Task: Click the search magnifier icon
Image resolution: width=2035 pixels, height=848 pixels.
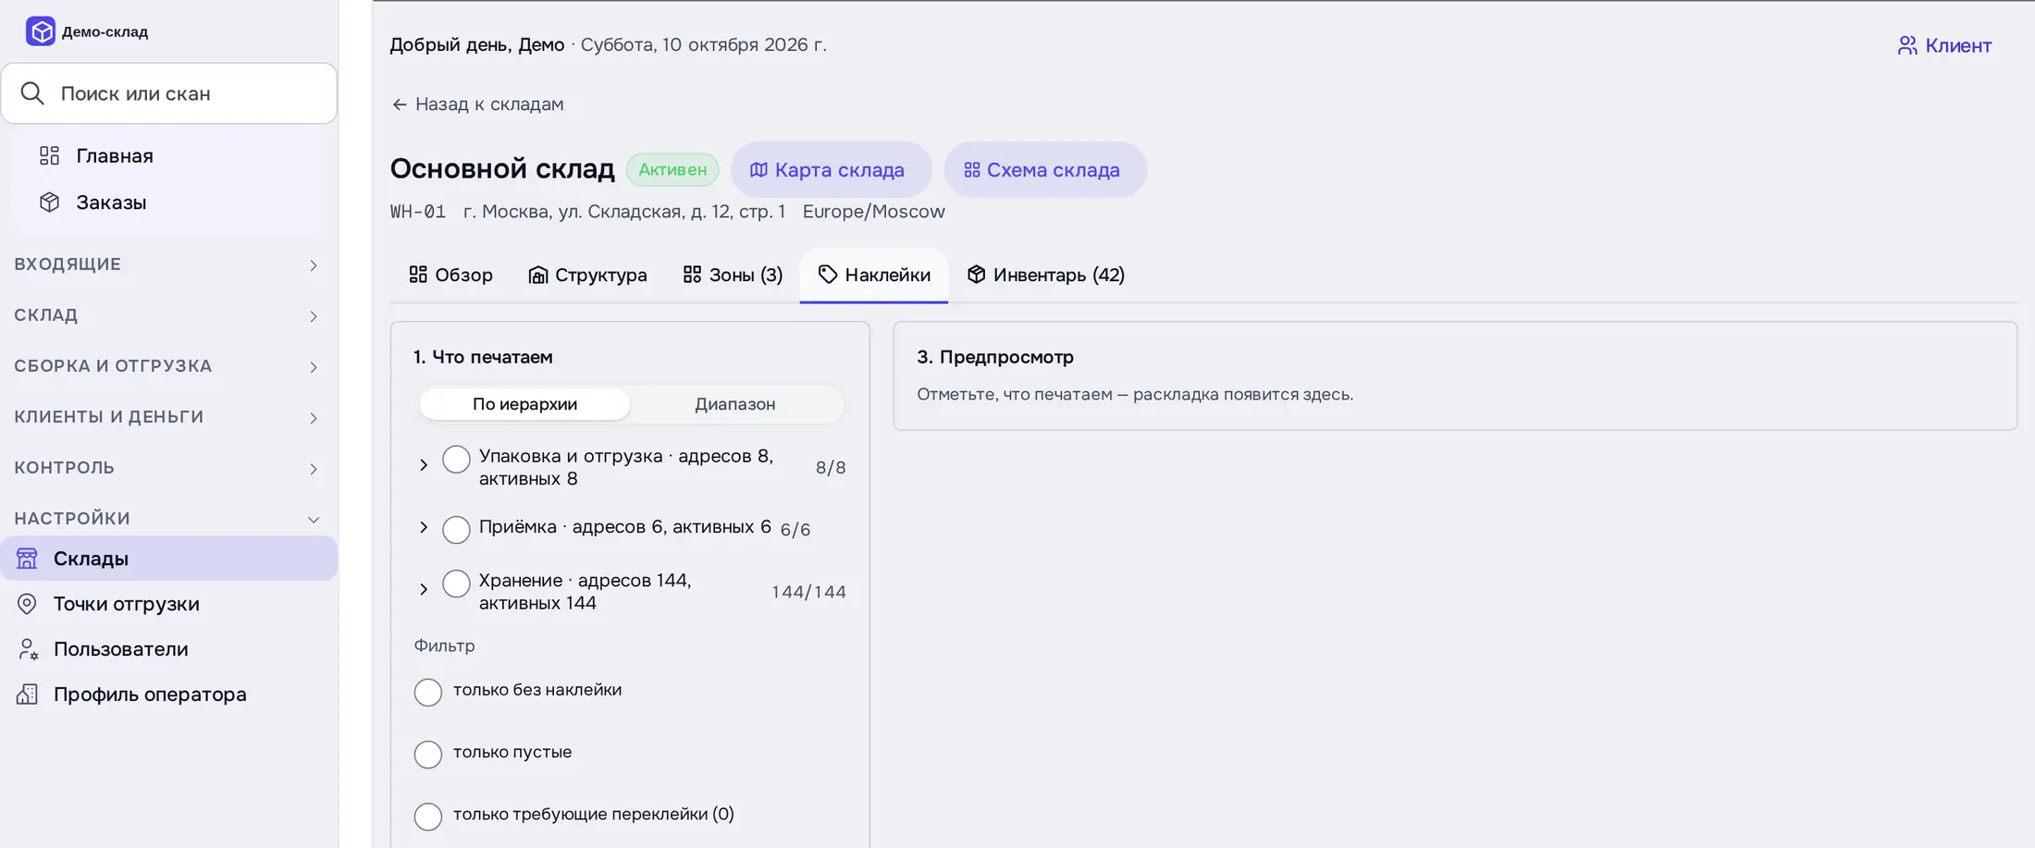Action: pyautogui.click(x=32, y=93)
